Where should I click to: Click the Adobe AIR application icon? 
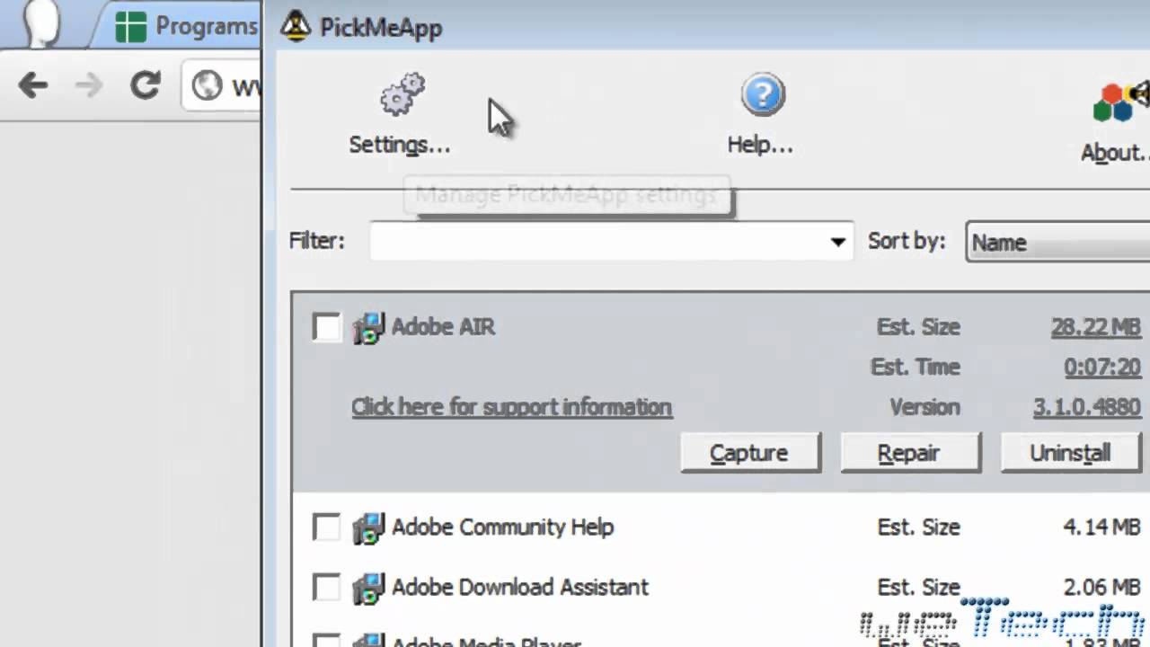click(x=368, y=328)
